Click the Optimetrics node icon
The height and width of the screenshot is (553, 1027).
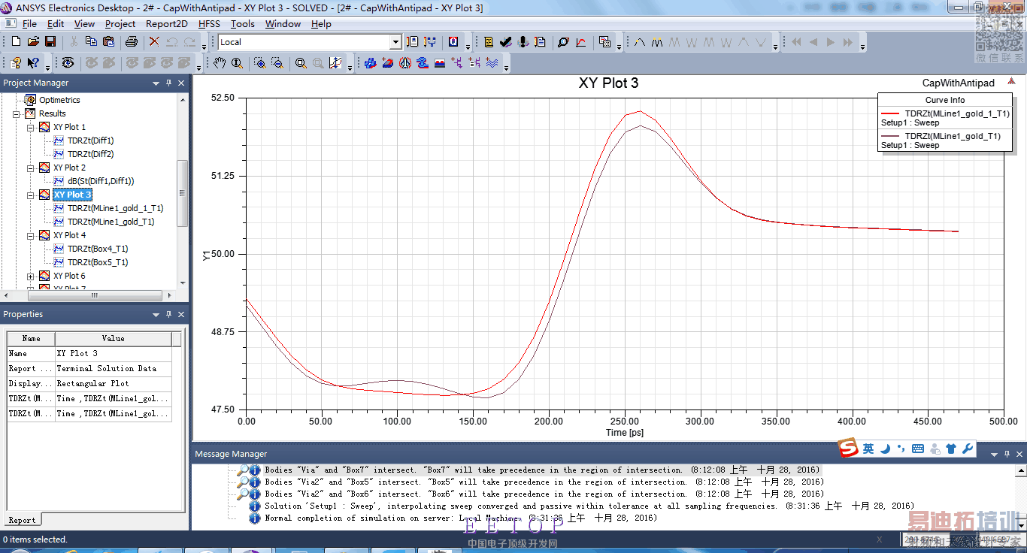(x=30, y=100)
